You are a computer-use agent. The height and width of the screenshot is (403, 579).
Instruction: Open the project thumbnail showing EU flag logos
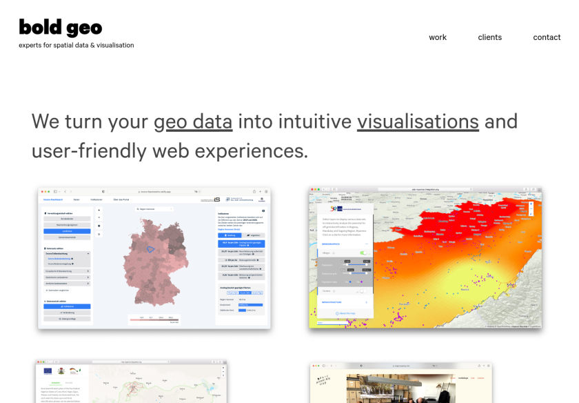point(132,381)
